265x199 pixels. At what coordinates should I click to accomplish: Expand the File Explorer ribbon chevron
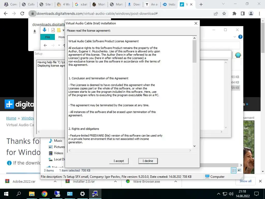[x=234, y=37]
